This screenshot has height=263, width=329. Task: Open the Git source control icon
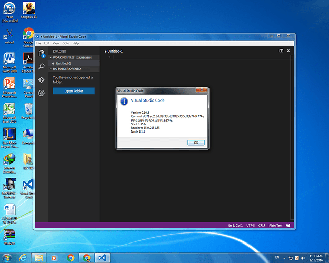tap(42, 80)
